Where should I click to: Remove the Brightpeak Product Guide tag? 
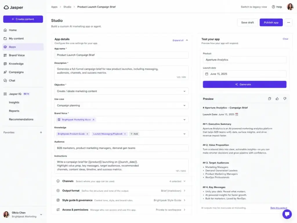(x=87, y=134)
